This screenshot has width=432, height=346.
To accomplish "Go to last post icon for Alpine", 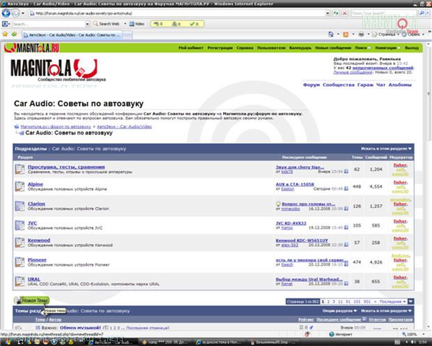I will 346,188.
